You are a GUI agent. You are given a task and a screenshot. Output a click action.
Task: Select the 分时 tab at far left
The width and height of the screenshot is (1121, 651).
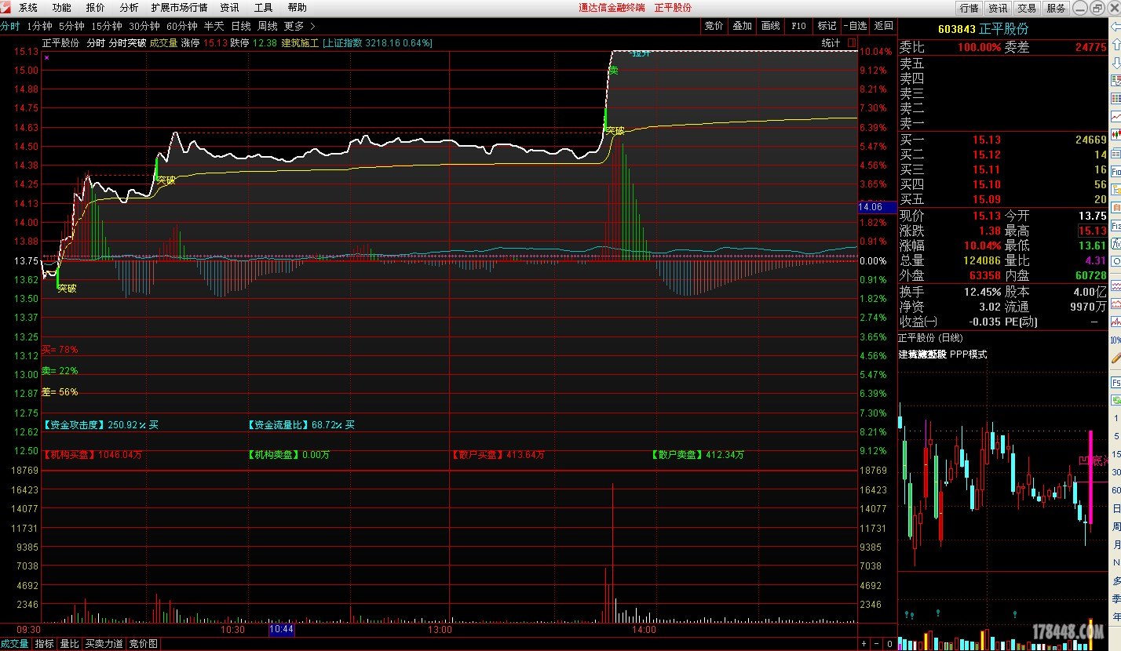9,25
